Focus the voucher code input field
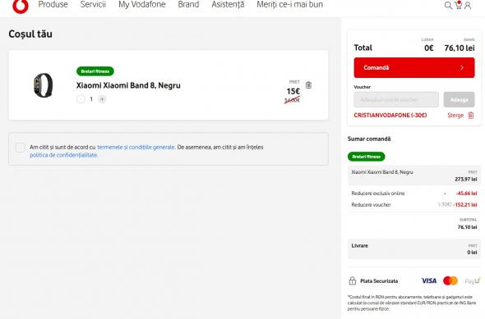485x319 pixels. (396, 100)
